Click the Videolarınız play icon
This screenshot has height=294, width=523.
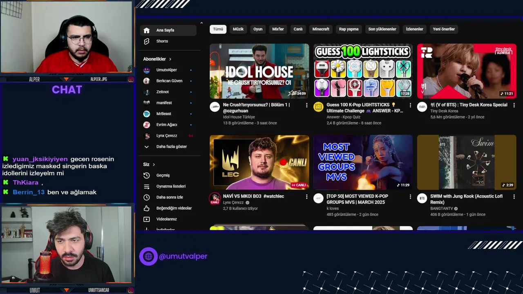[147, 219]
